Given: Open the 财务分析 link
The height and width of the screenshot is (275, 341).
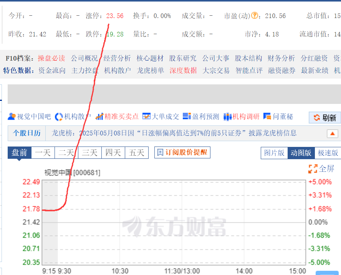Looking at the screenshot, I should [281, 58].
